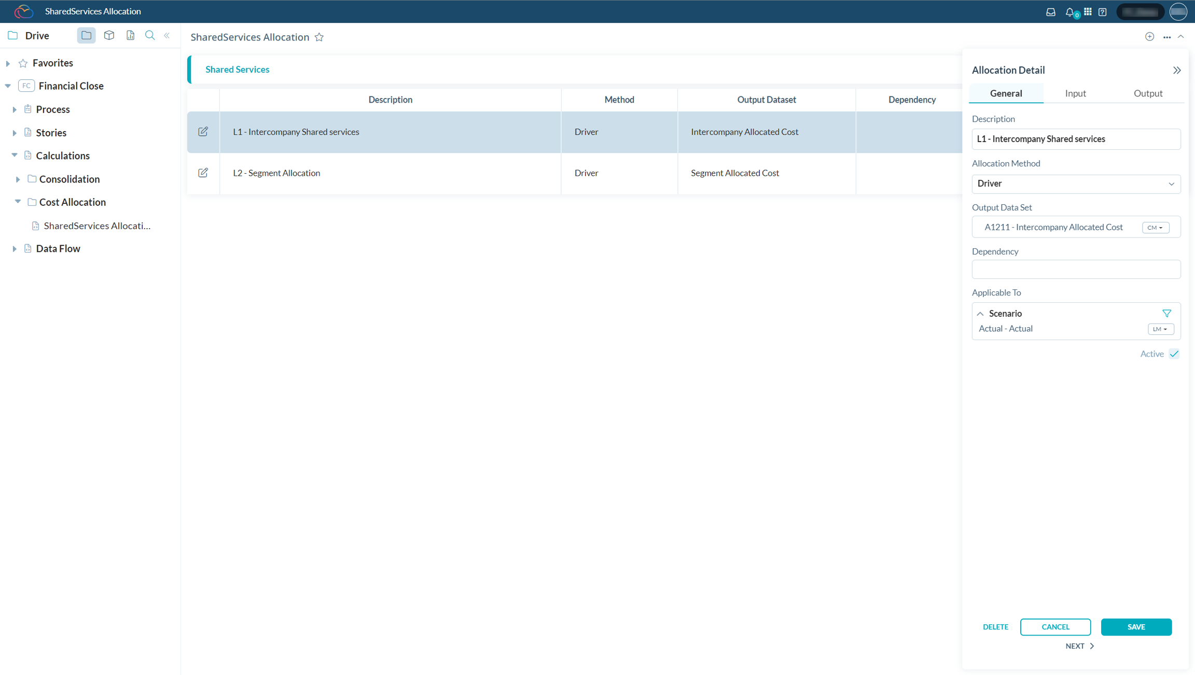Favorite SharedServices Allocation with the star icon
Viewport: 1195px width, 675px height.
point(319,37)
